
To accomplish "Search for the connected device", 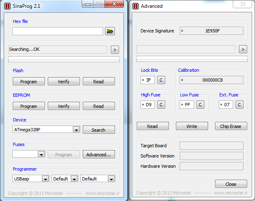I will (x=98, y=130).
